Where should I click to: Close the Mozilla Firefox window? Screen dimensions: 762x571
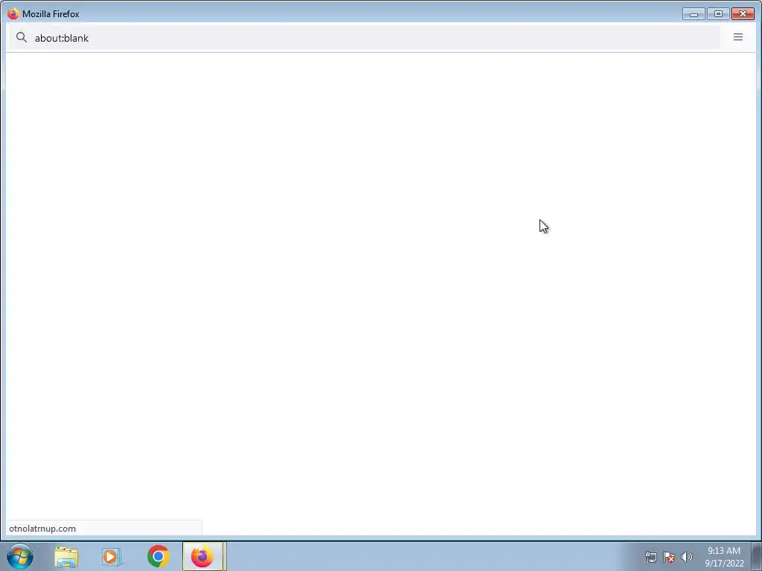[x=743, y=14]
